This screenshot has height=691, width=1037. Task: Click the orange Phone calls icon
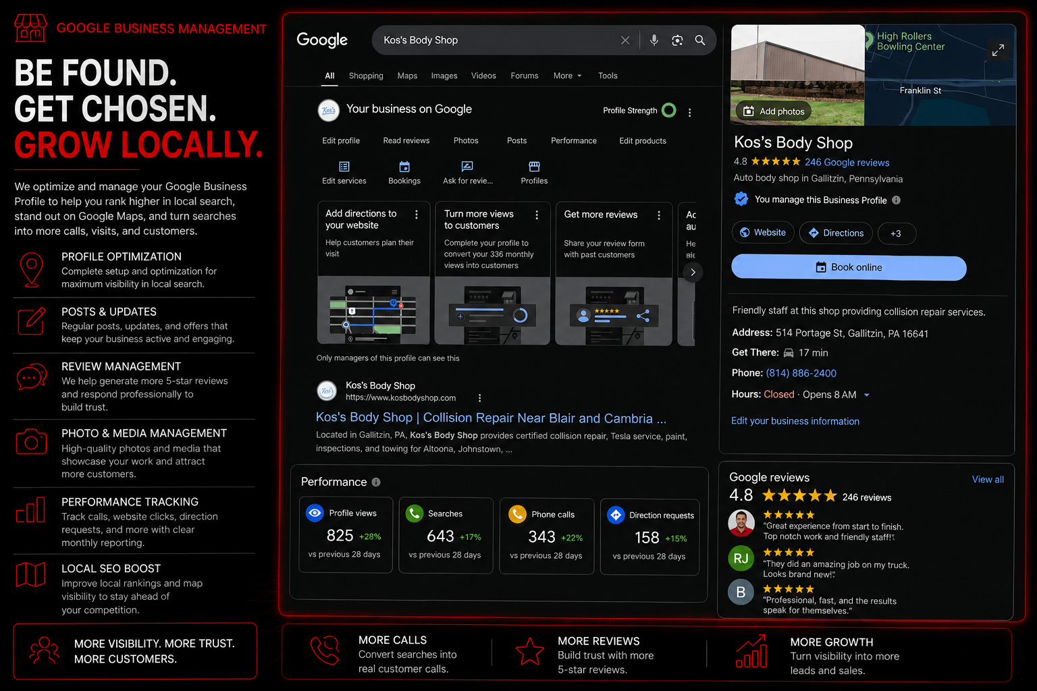(517, 514)
